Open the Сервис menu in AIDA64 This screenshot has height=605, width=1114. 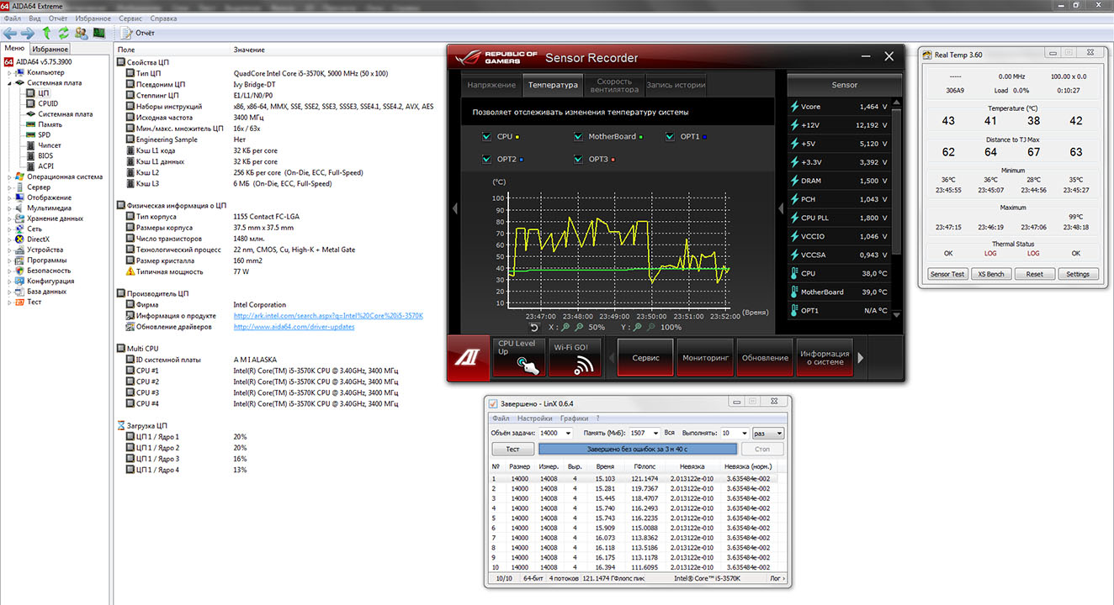[130, 18]
